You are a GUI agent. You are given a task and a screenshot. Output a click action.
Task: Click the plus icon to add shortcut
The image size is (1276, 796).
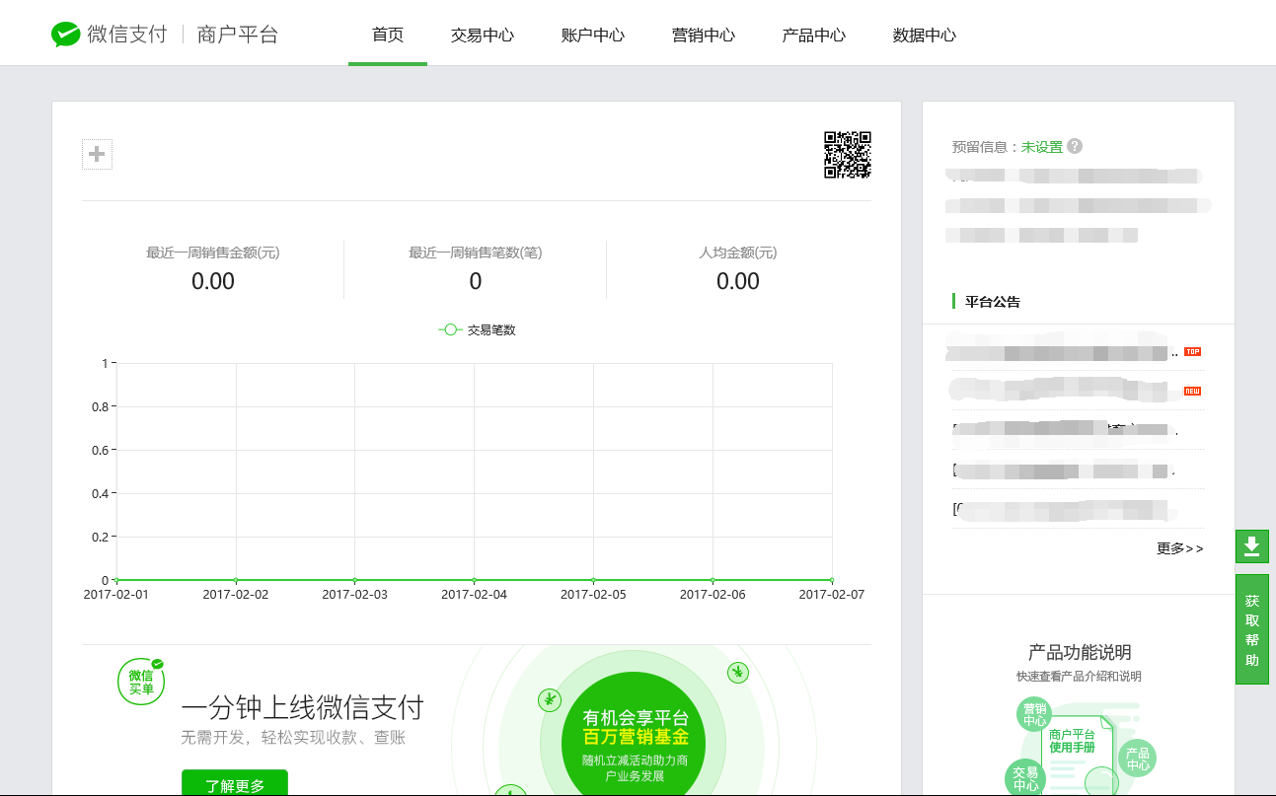tap(97, 154)
